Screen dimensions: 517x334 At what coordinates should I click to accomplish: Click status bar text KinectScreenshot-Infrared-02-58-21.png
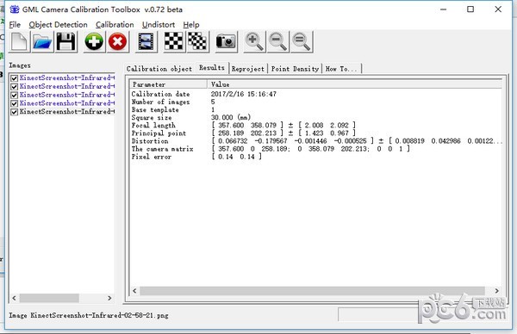[x=100, y=315]
